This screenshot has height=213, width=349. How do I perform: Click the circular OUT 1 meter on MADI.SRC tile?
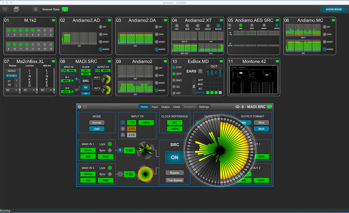[106, 79]
